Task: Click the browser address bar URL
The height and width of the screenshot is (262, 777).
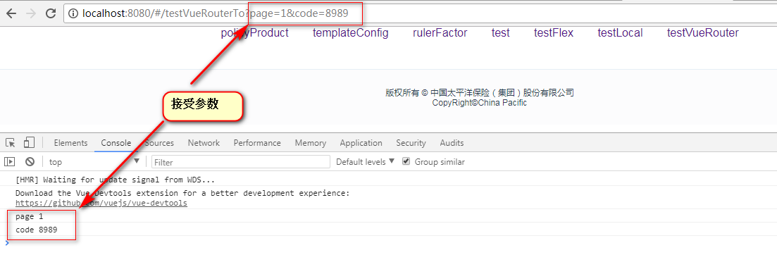Action: (x=215, y=14)
